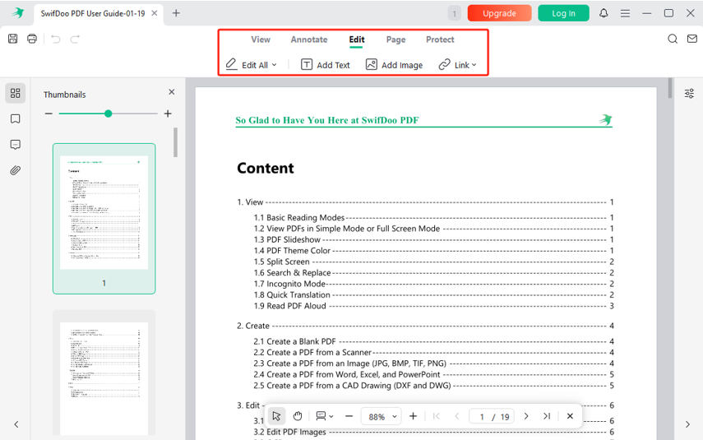Collapse the left sidebar arrow
The width and height of the screenshot is (703, 440).
(x=16, y=424)
